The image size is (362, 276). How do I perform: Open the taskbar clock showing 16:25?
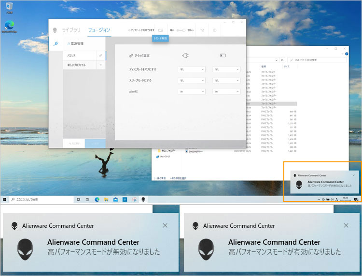coord(346,199)
